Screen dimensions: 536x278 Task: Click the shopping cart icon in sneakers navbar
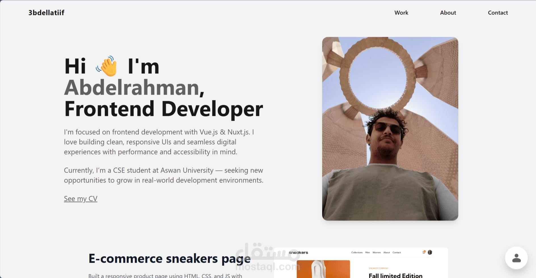click(x=423, y=253)
